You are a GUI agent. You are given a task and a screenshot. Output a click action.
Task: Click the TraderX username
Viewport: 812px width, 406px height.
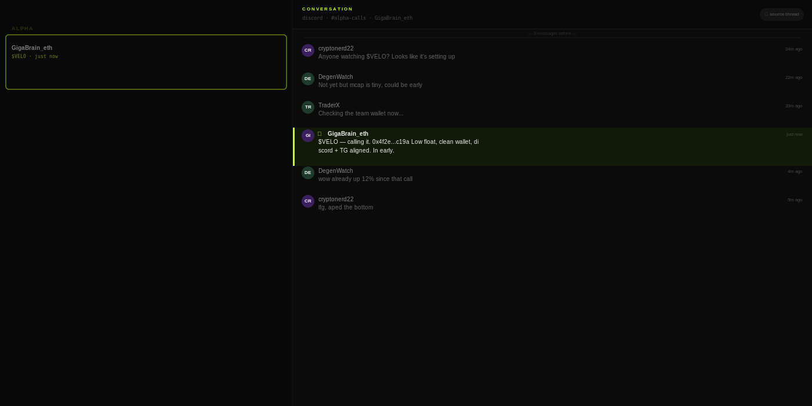point(329,106)
